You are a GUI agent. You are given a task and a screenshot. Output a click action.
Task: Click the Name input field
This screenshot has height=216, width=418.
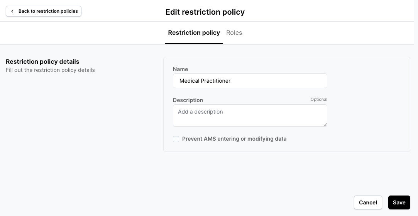250,81
